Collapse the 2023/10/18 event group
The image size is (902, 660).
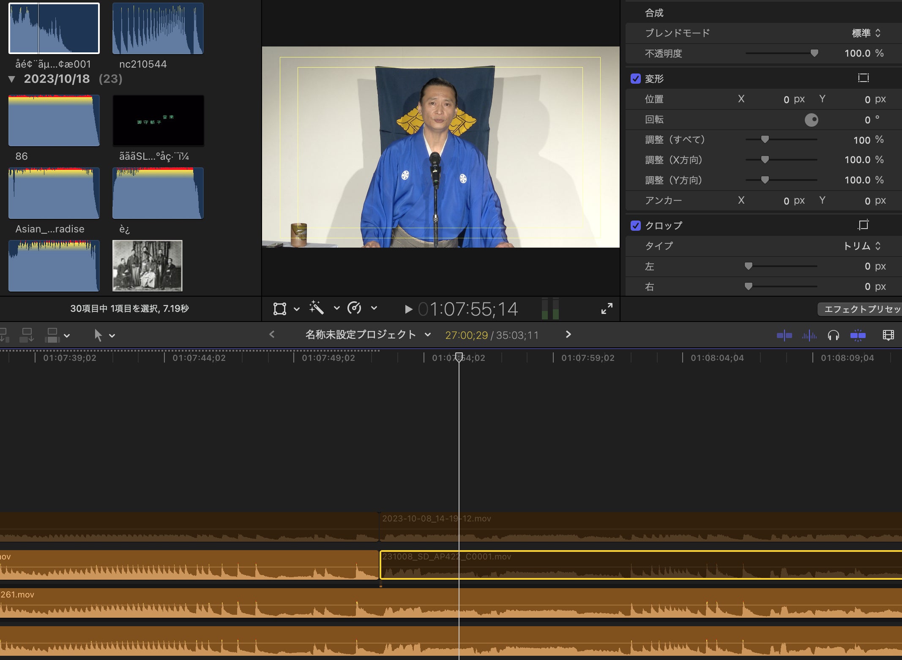coord(12,79)
